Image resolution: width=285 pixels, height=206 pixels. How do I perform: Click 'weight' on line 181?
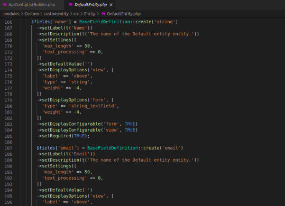[x=52, y=112]
